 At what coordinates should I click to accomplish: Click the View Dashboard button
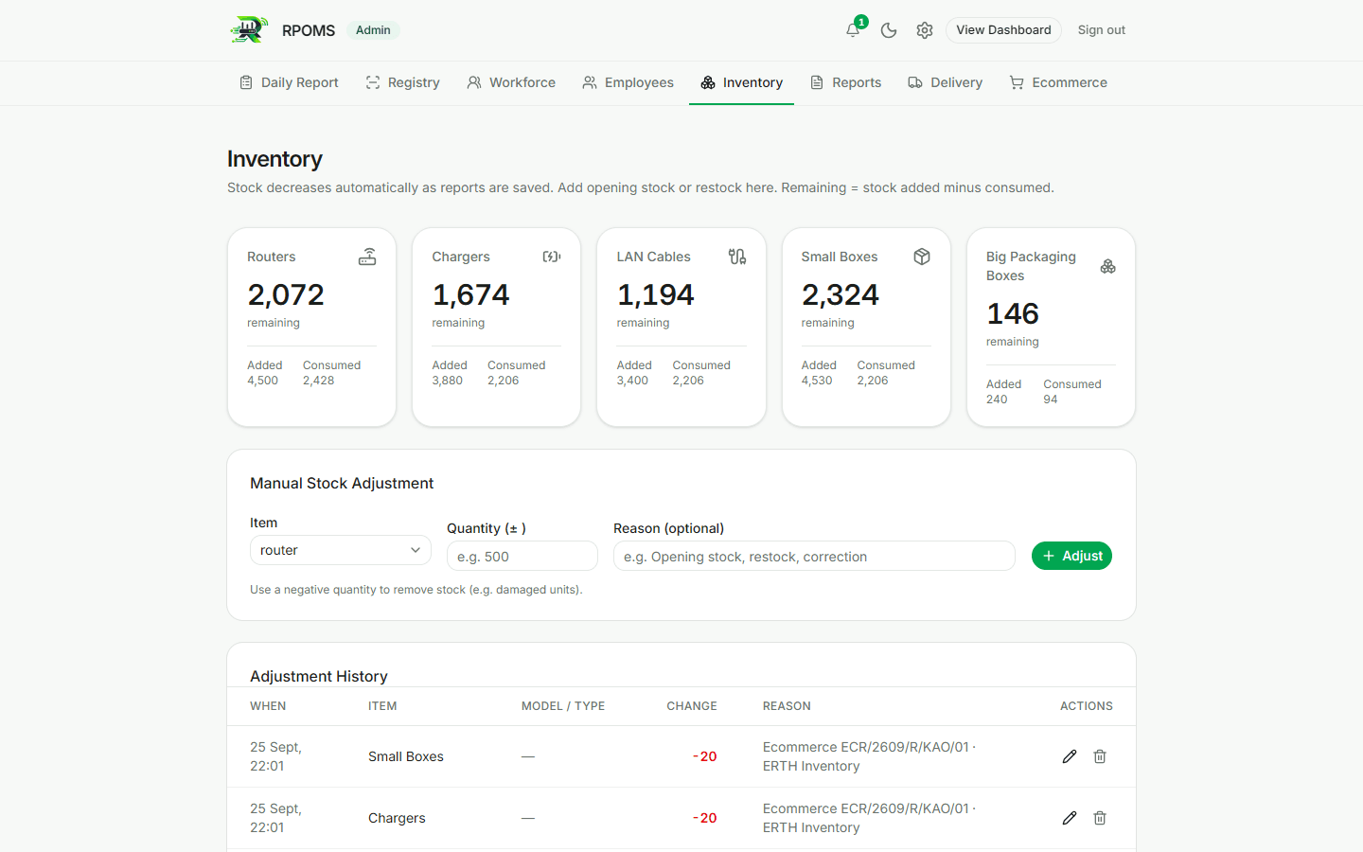1003,30
